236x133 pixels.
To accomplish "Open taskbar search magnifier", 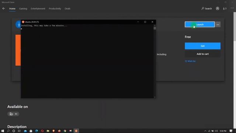I will [8, 131].
